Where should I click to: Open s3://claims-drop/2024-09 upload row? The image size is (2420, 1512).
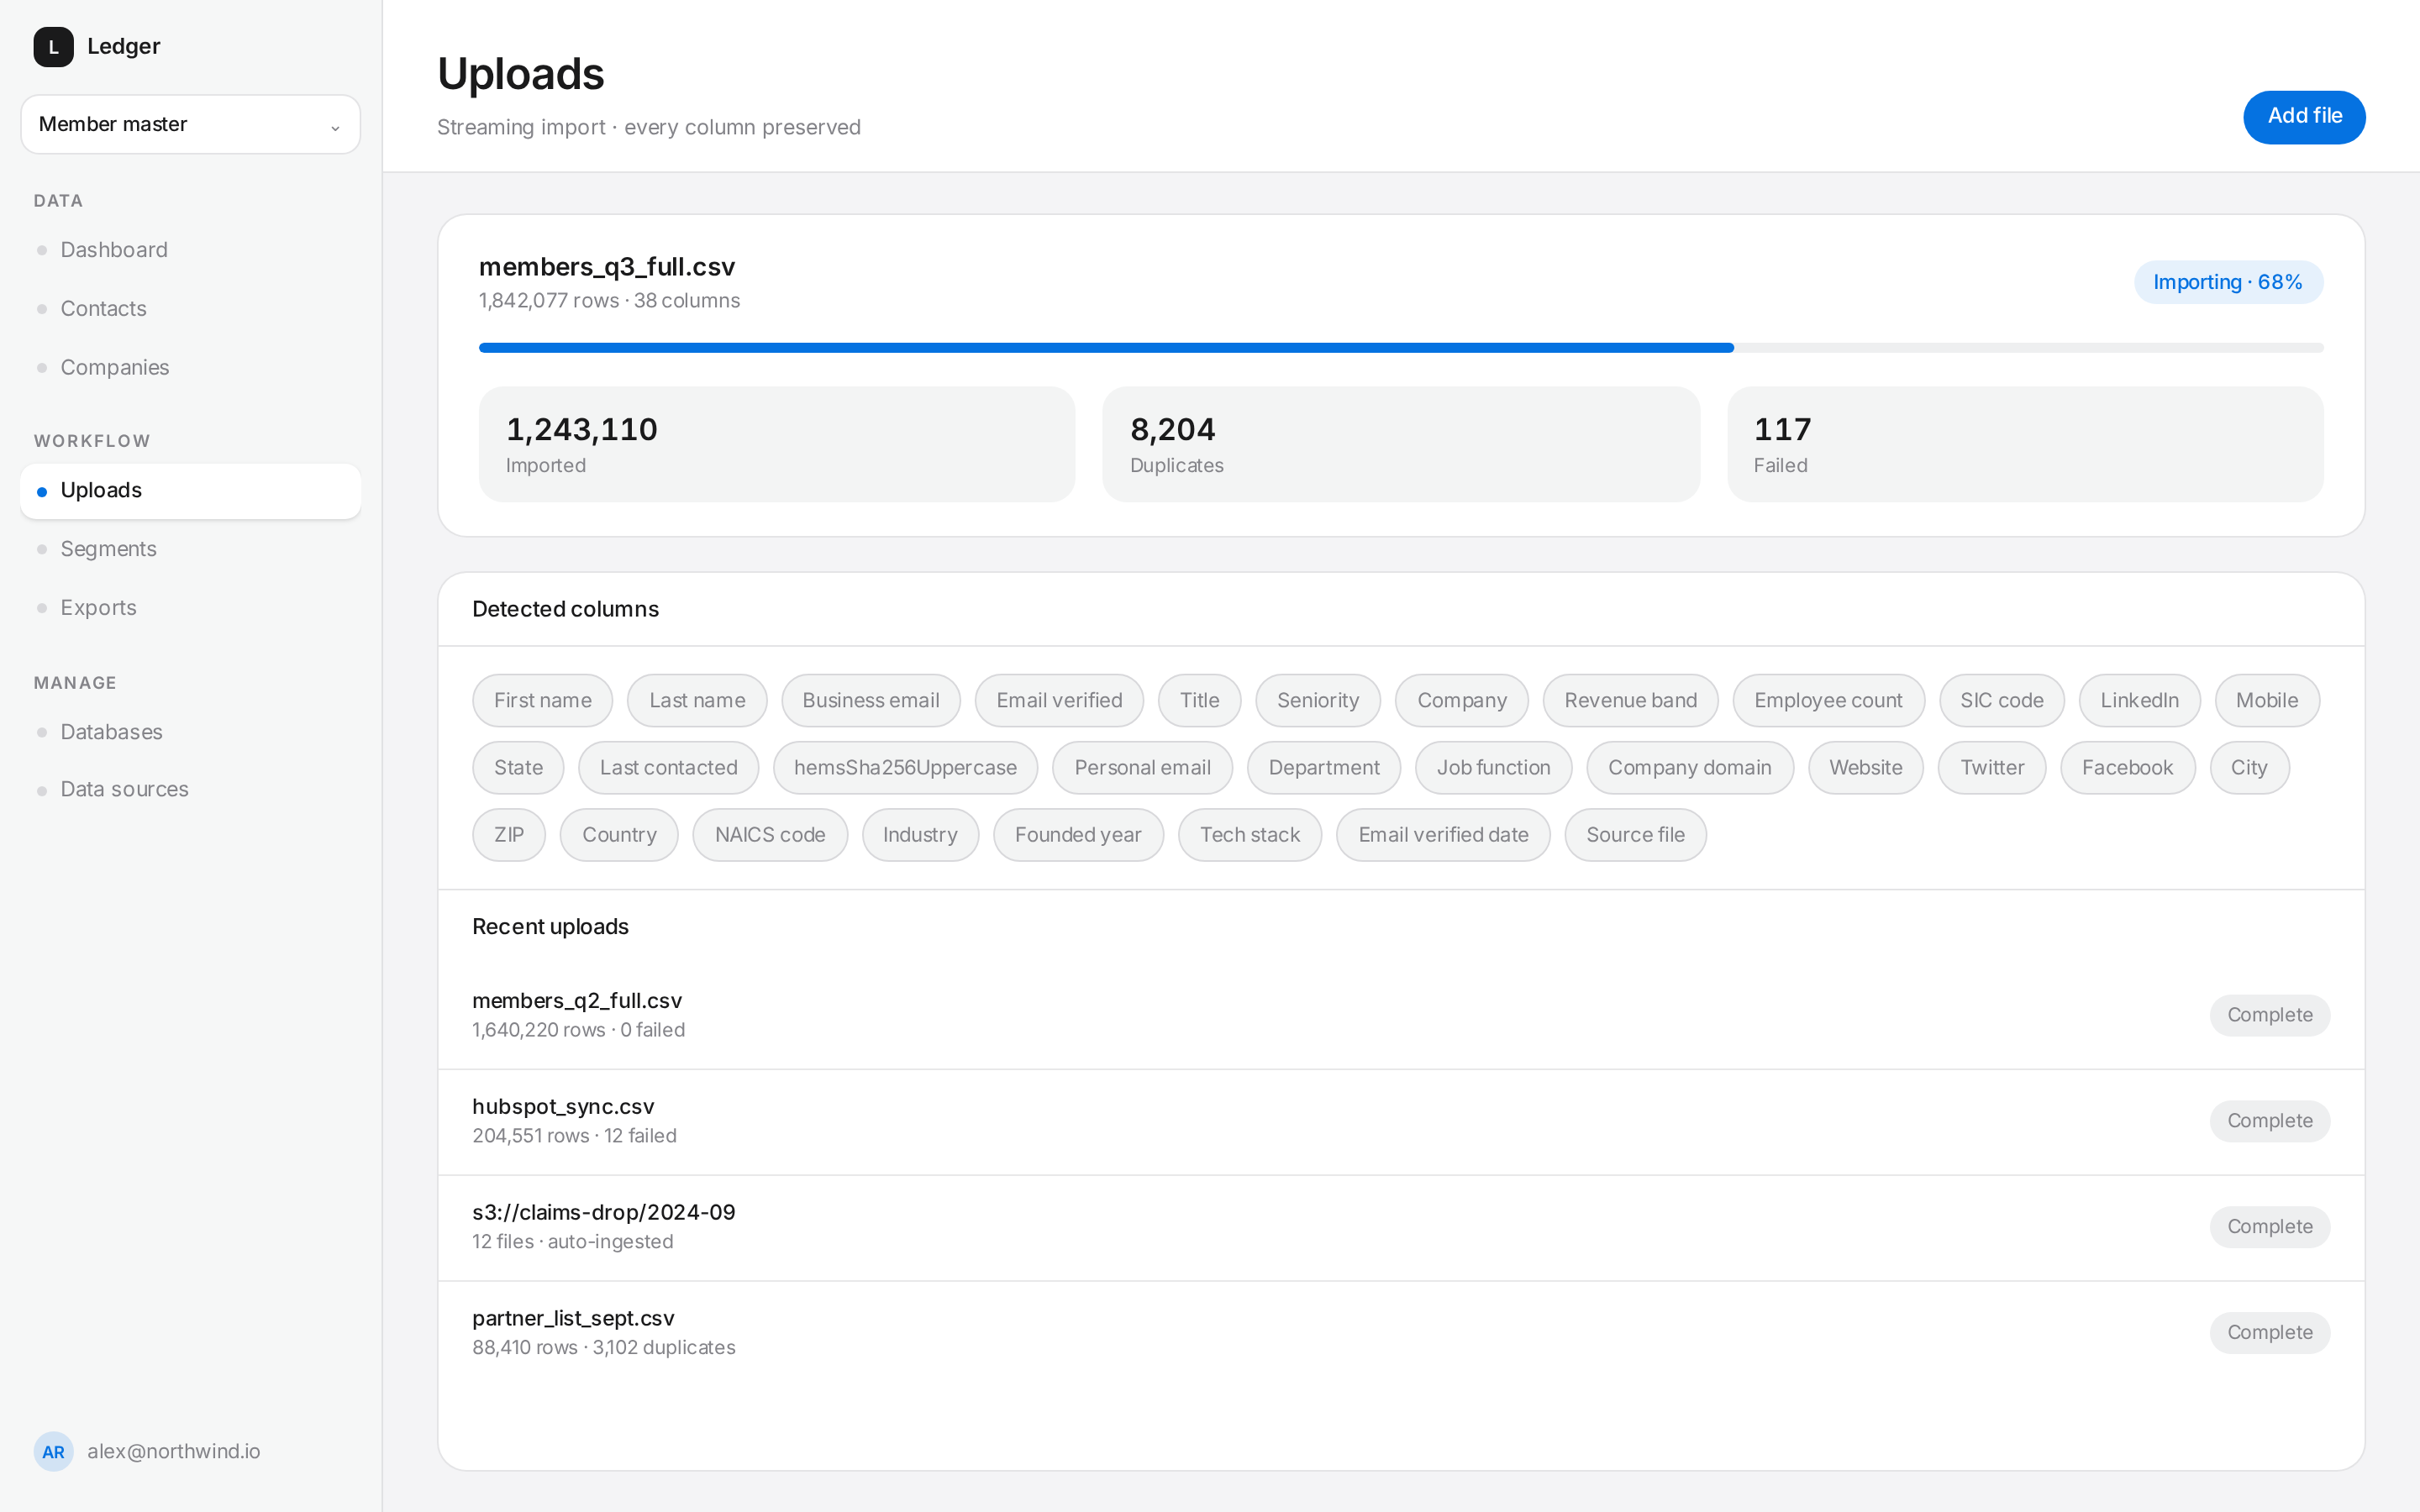click(x=1401, y=1228)
